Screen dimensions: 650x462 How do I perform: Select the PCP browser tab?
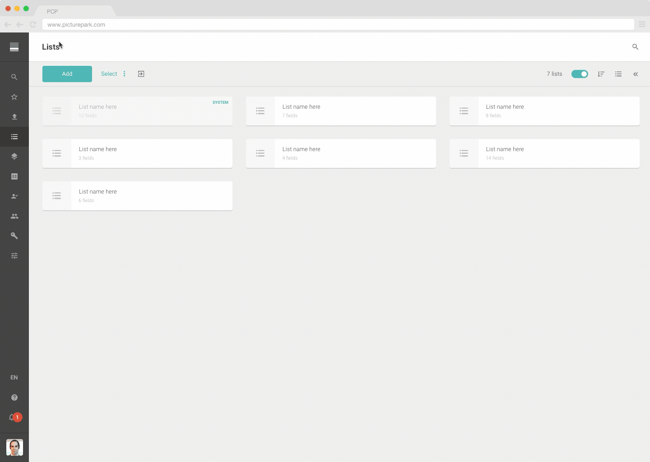(x=74, y=11)
